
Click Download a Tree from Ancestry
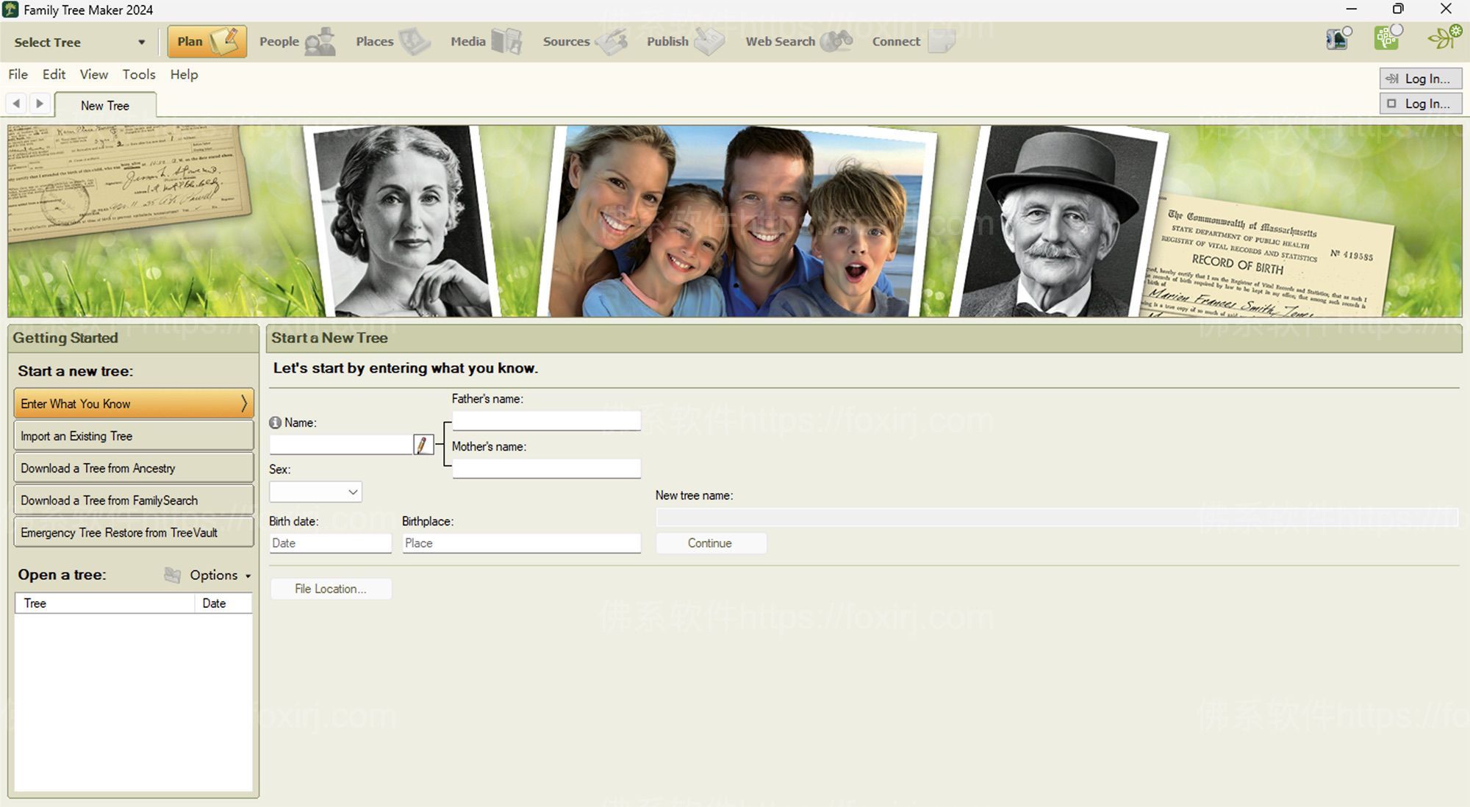point(134,467)
